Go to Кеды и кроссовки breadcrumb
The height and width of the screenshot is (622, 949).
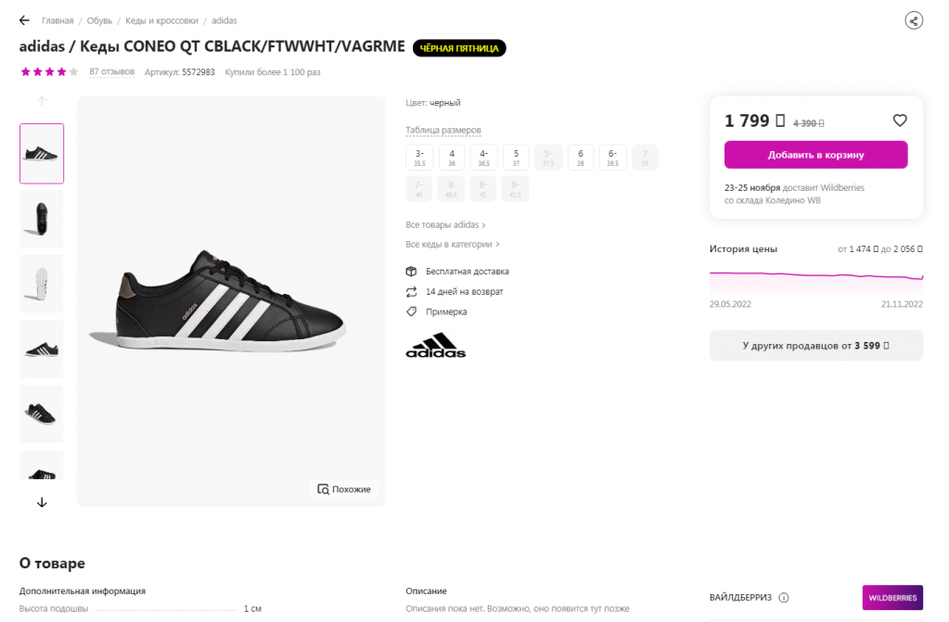click(163, 20)
